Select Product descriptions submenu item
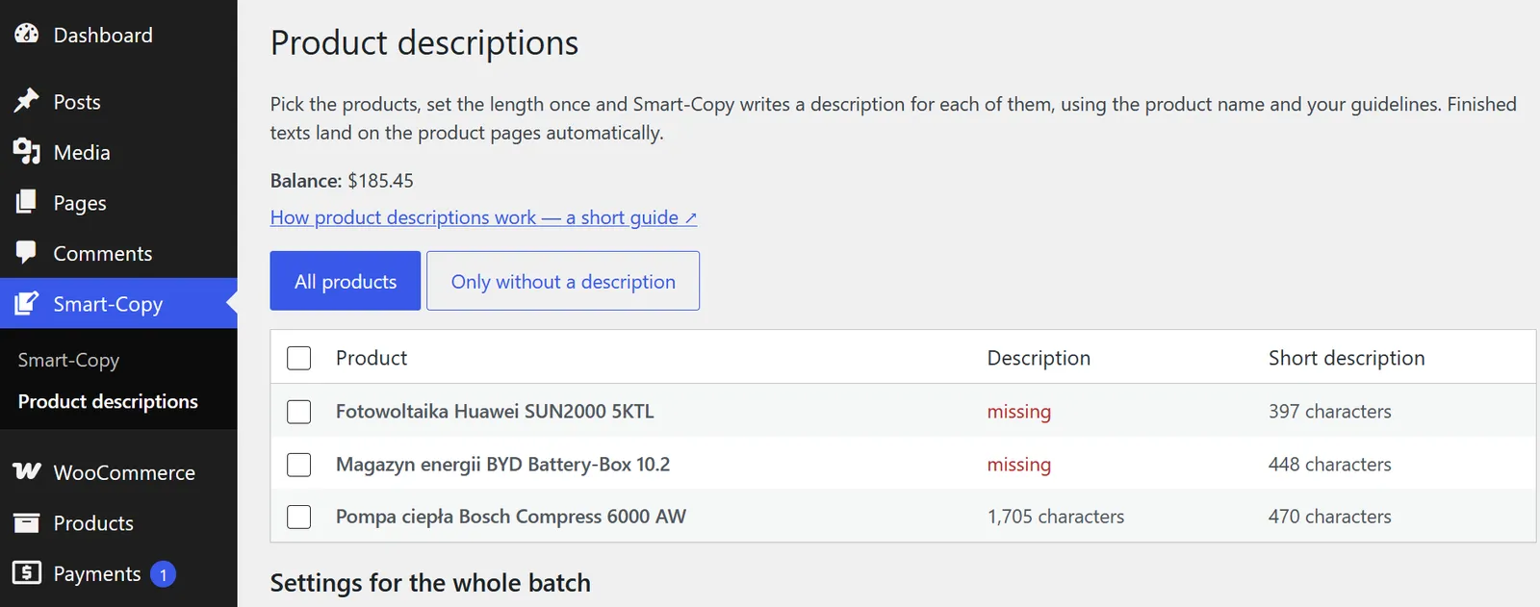 pyautogui.click(x=108, y=401)
